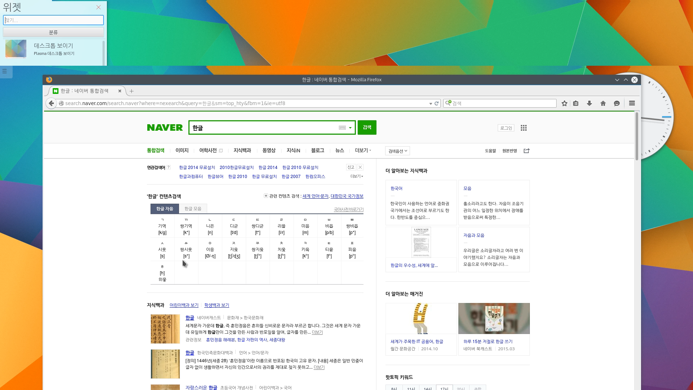Screen dimensions: 693x390
Task: Click the keep-above chevron in Firefox title bar
Action: tap(626, 80)
